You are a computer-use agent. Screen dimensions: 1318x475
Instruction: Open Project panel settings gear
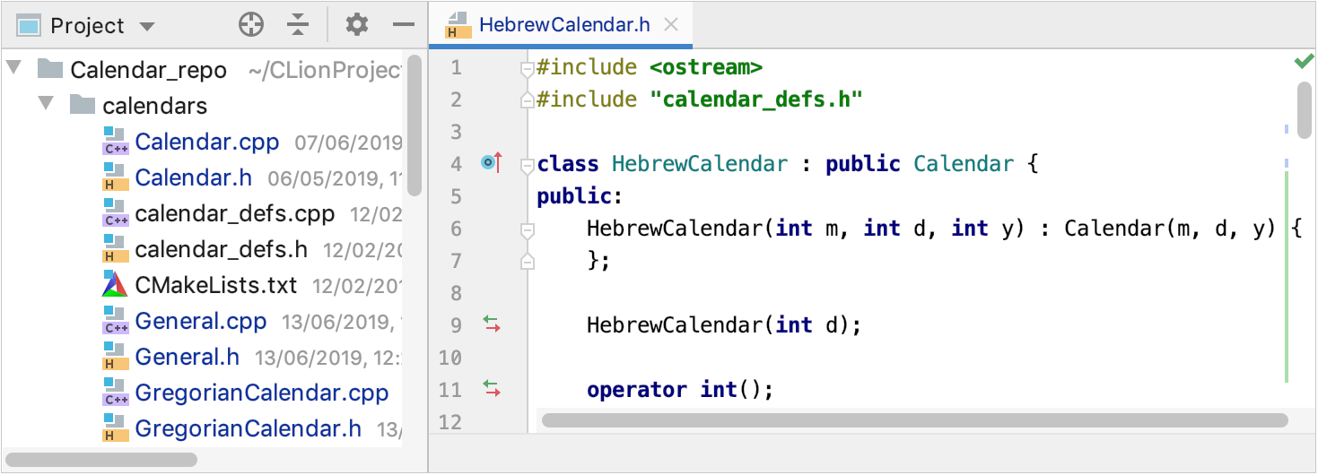(357, 25)
